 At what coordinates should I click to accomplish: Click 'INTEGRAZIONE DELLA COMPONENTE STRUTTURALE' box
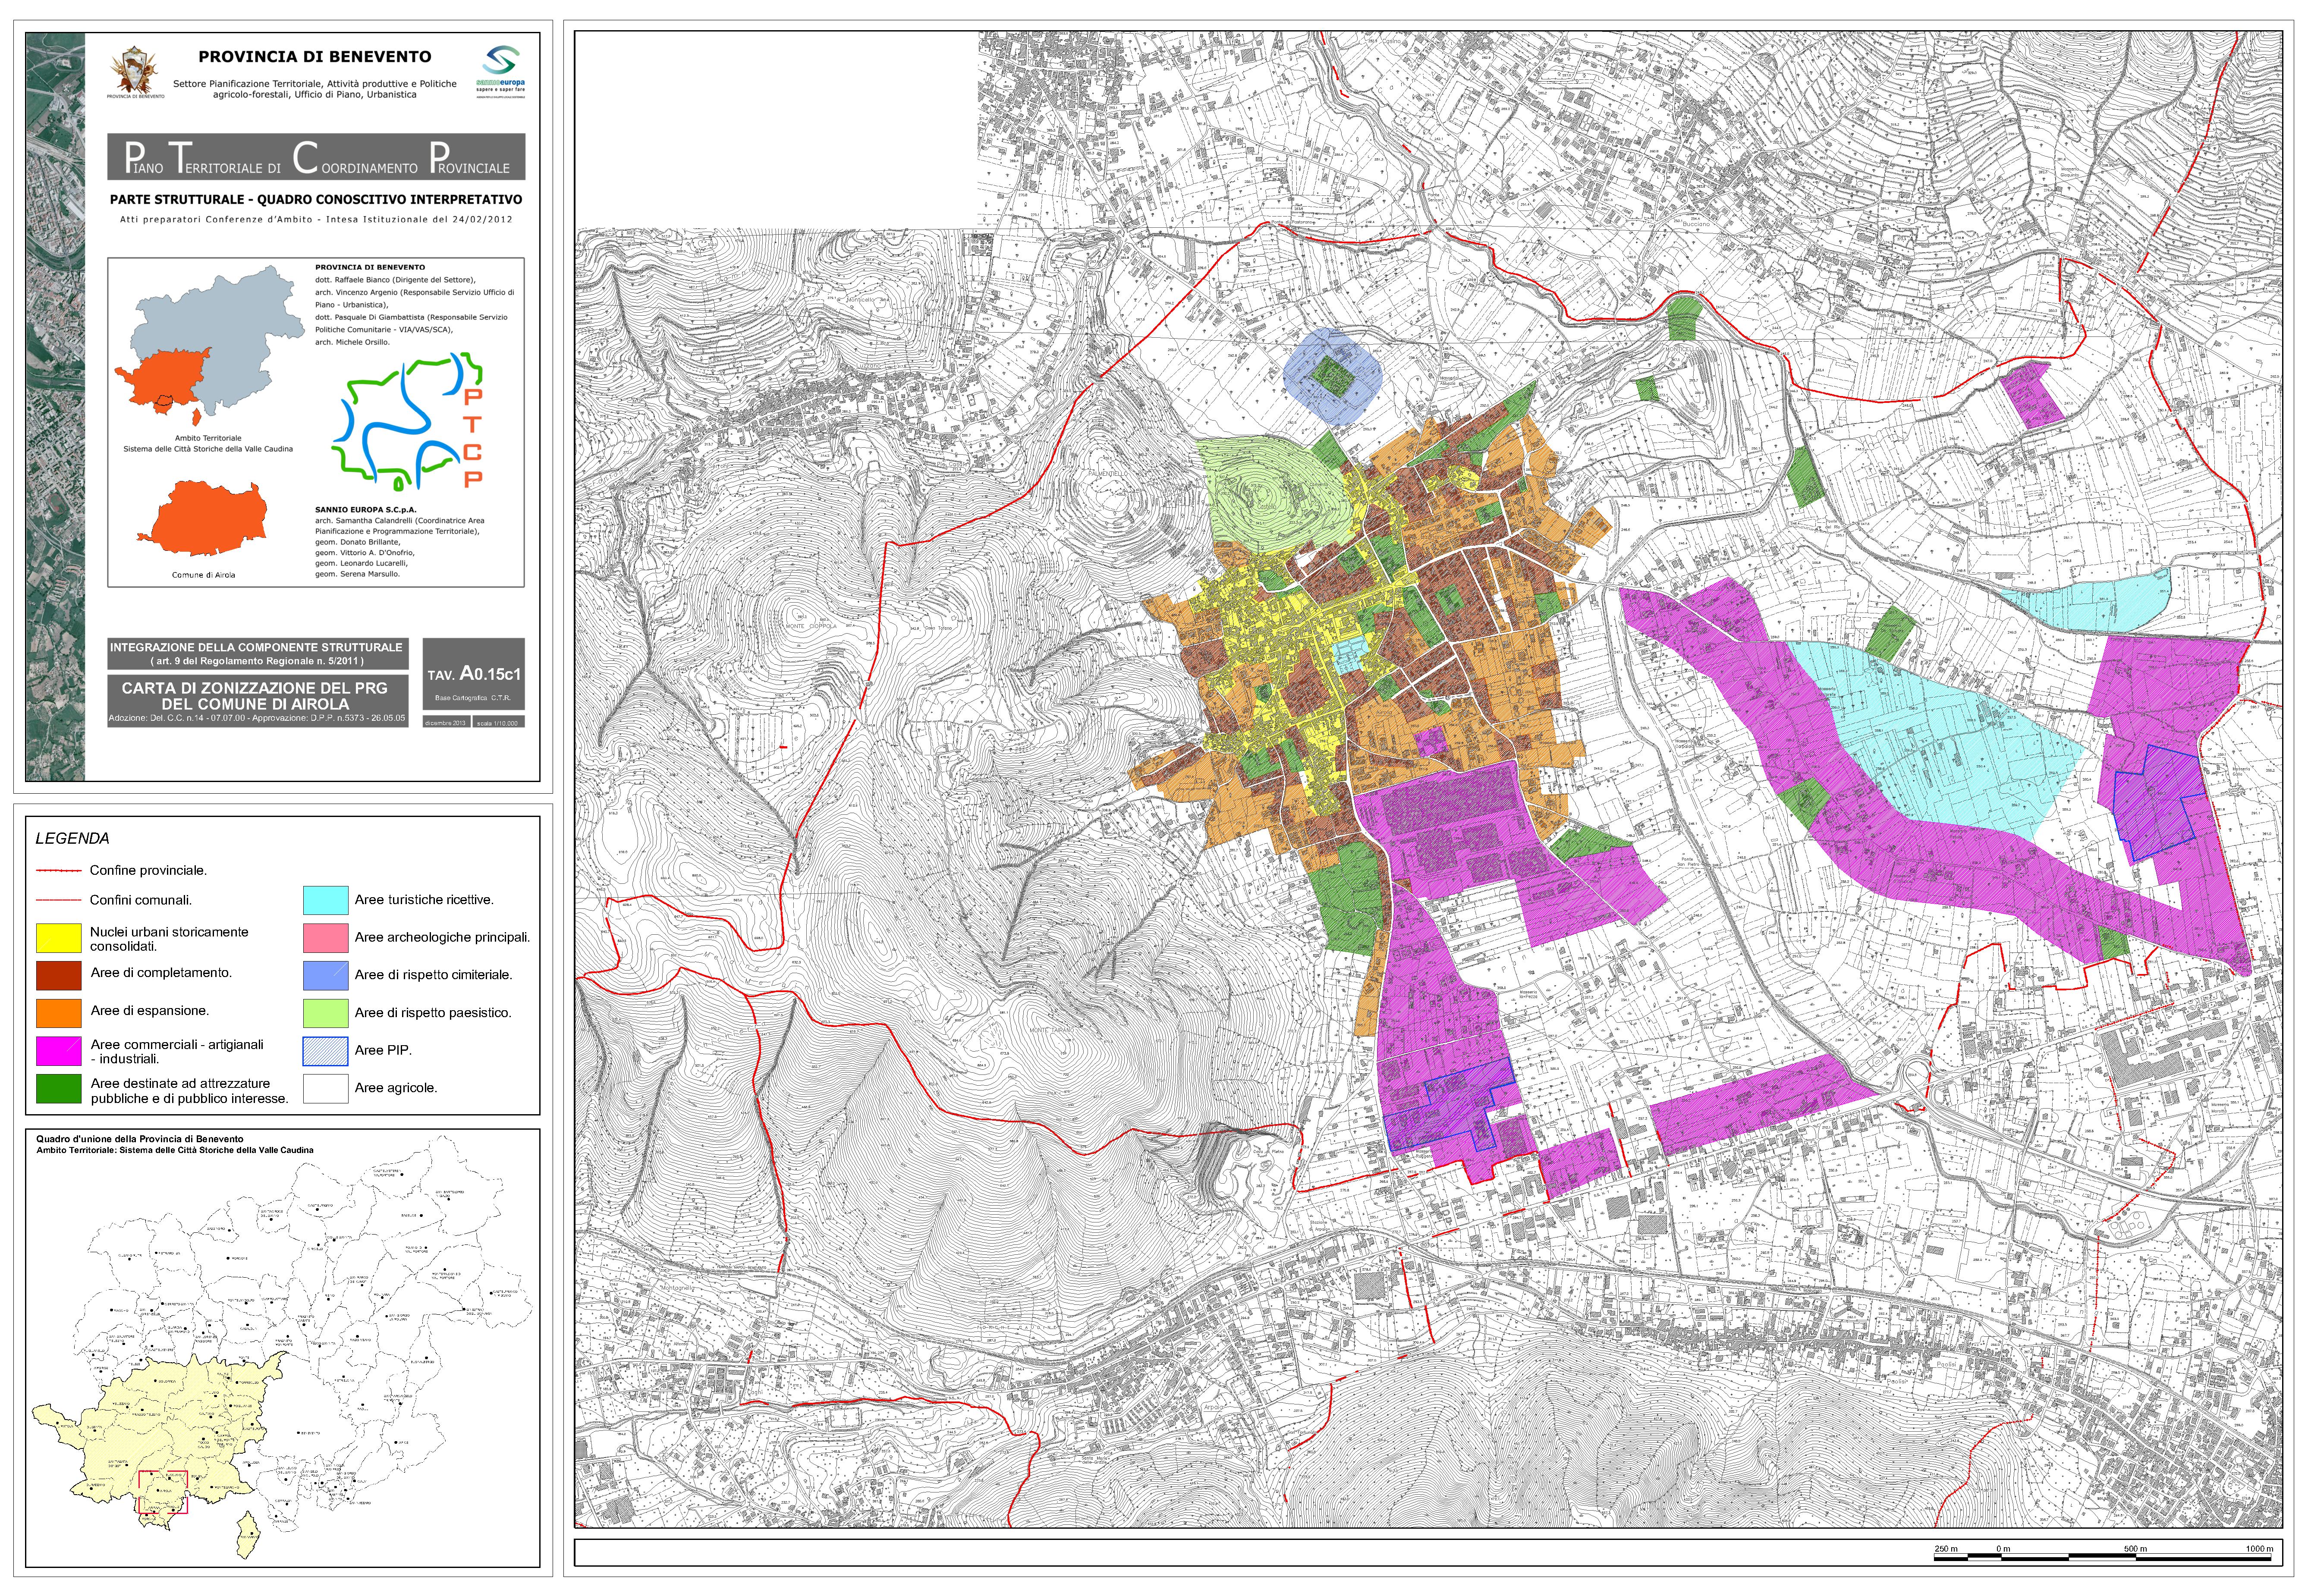pos(257,654)
